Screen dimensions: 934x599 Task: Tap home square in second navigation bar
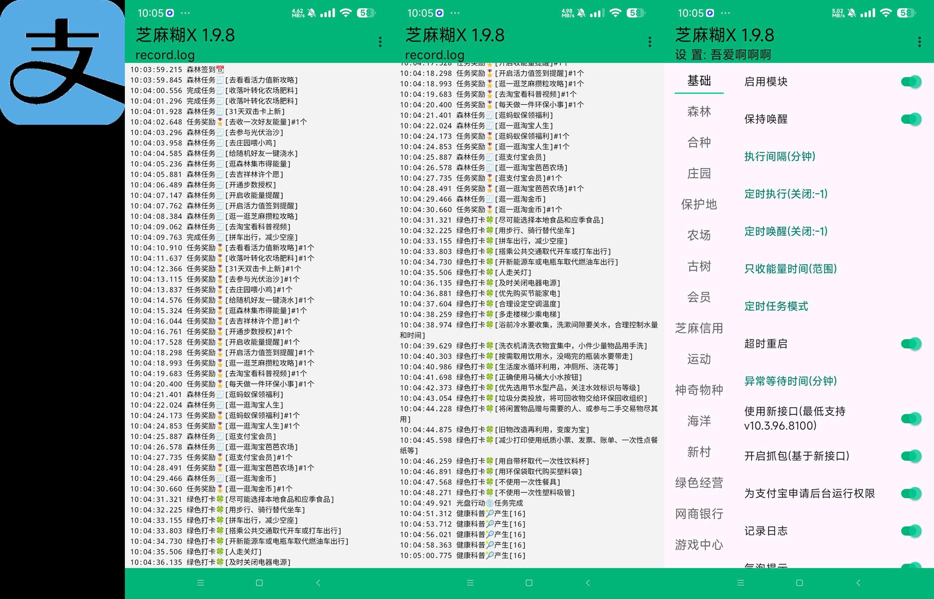point(529,583)
